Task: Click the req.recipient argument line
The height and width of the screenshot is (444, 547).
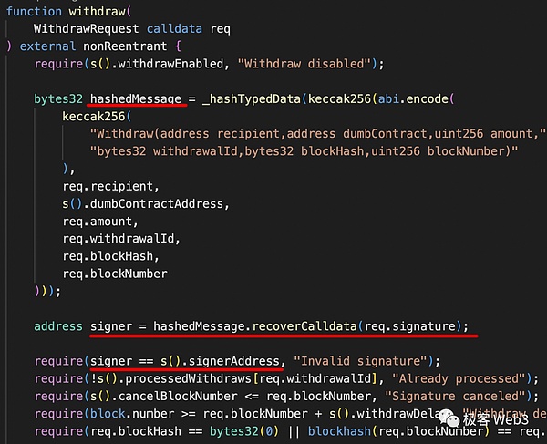Action: pyautogui.click(x=110, y=187)
